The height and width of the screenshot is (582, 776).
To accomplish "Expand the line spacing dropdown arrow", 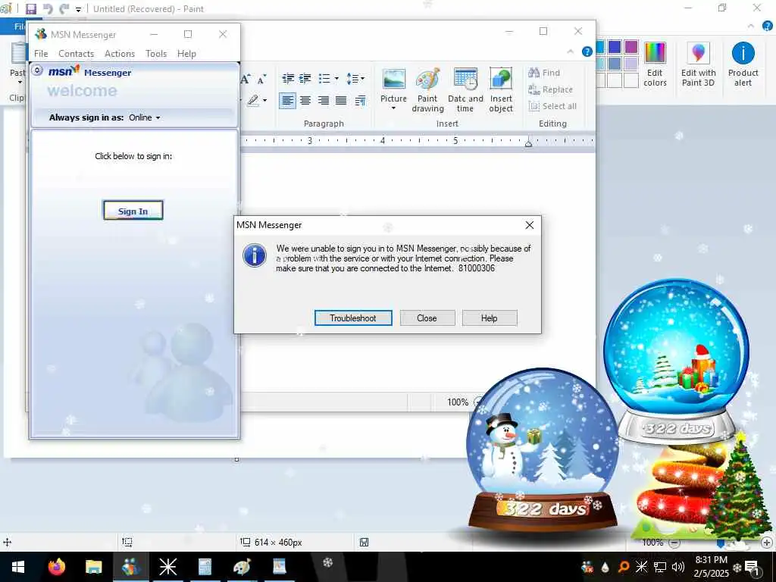I will [x=363, y=78].
